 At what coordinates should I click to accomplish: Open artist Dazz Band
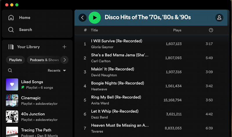click(99, 117)
